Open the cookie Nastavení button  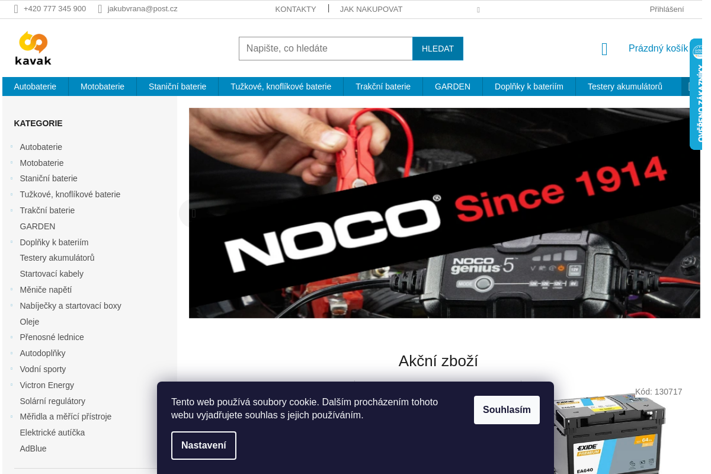pyautogui.click(x=204, y=446)
